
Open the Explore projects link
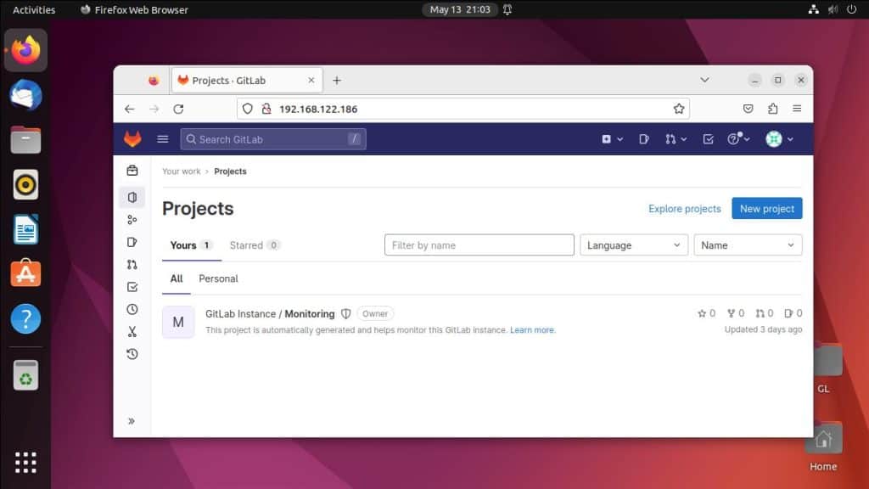(x=684, y=208)
